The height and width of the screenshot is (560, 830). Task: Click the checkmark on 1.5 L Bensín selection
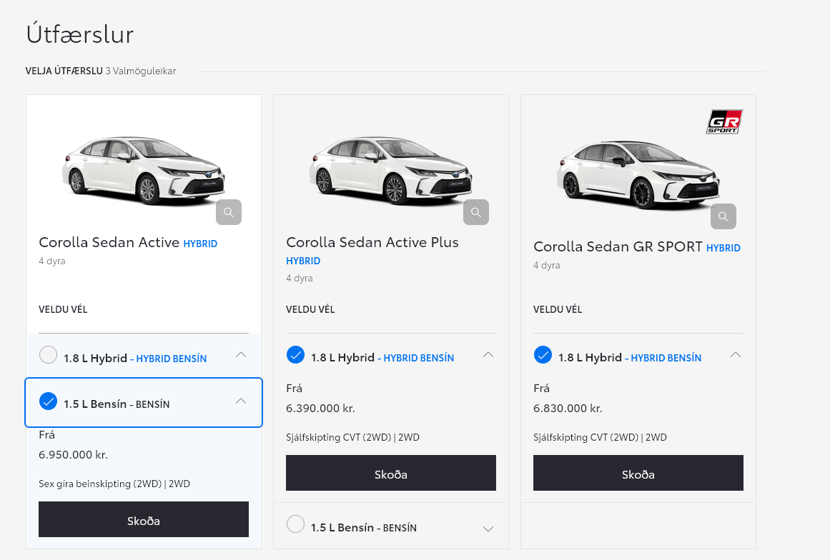[x=48, y=401]
